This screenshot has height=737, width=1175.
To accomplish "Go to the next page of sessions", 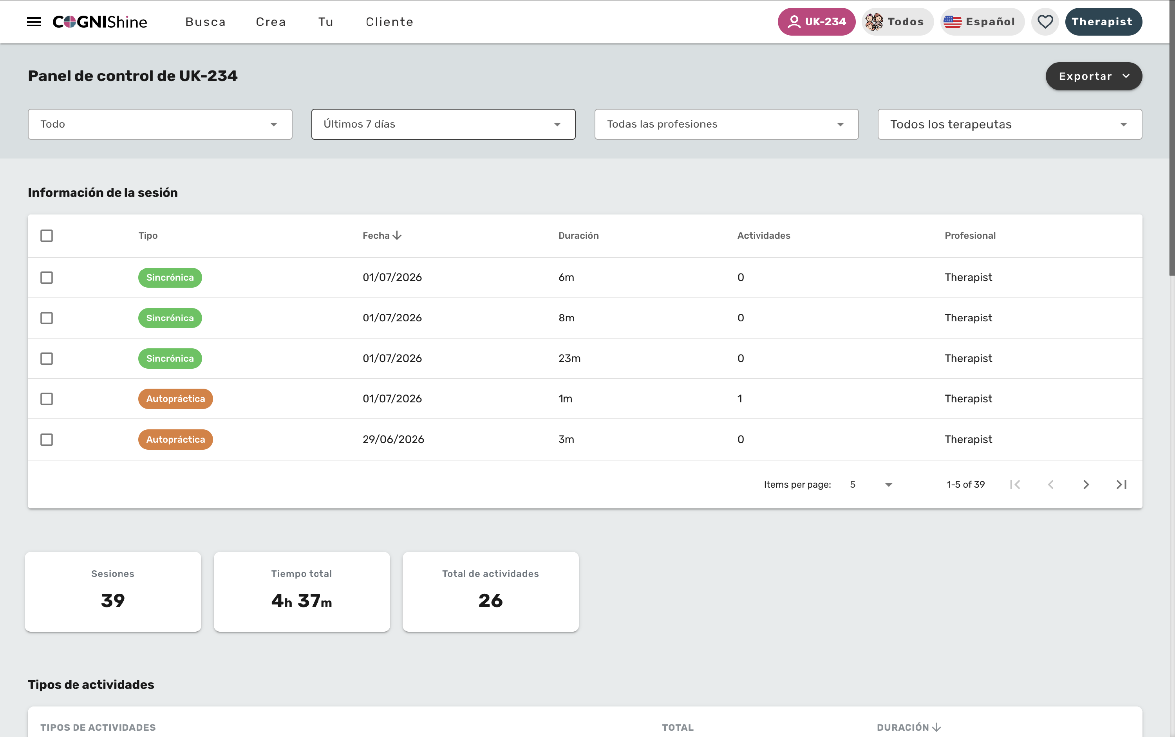I will [1086, 485].
